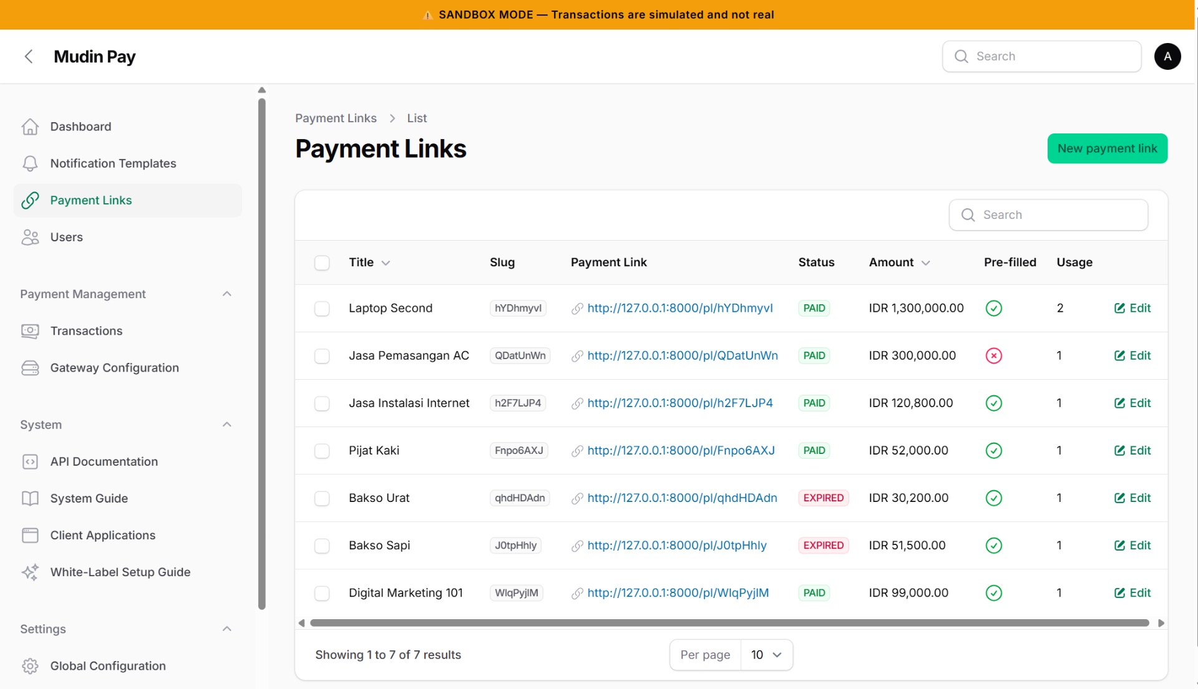1198x689 pixels.
Task: Click the back arrow beside Mudin Pay
Action: click(29, 57)
